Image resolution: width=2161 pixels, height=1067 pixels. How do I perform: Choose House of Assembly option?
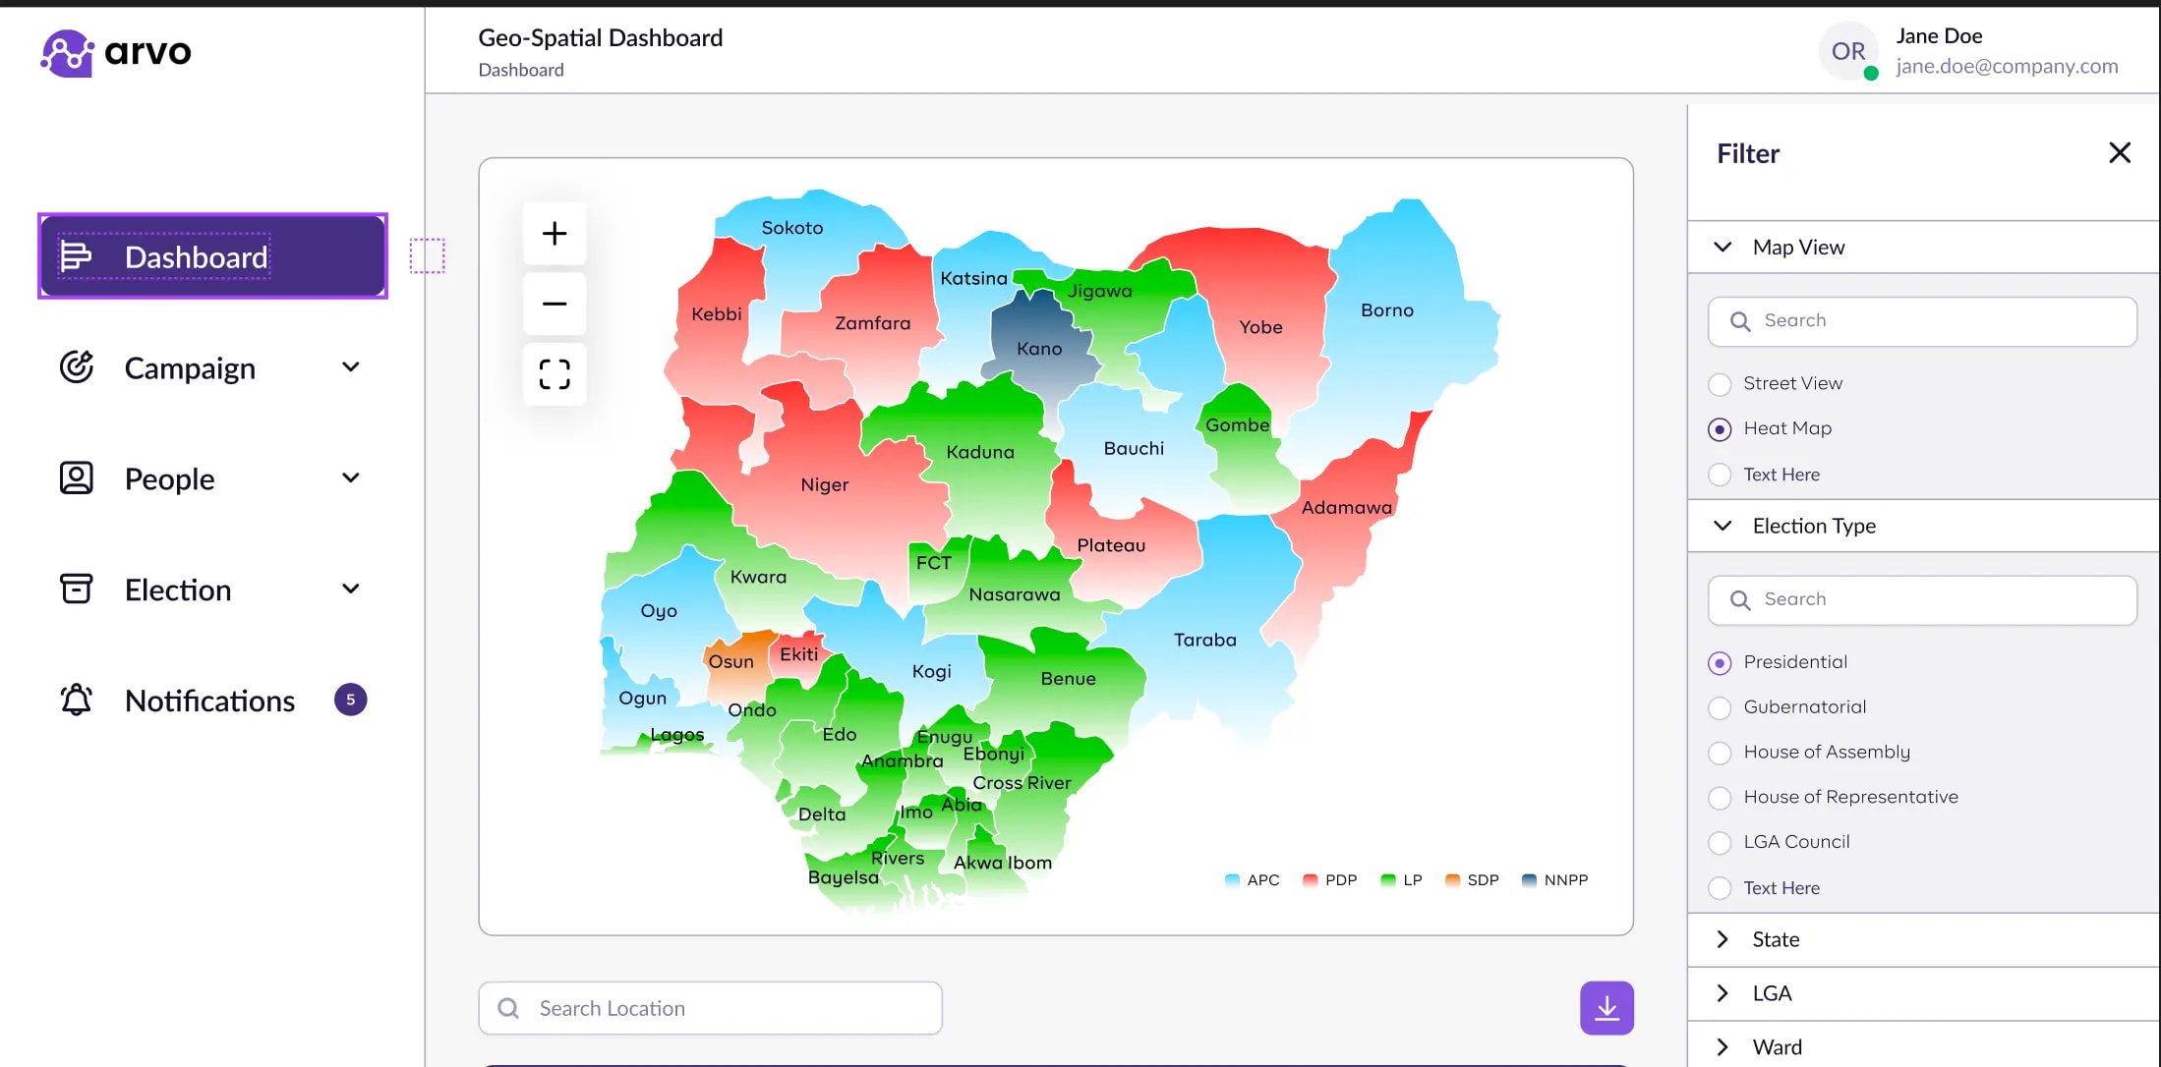1720,753
